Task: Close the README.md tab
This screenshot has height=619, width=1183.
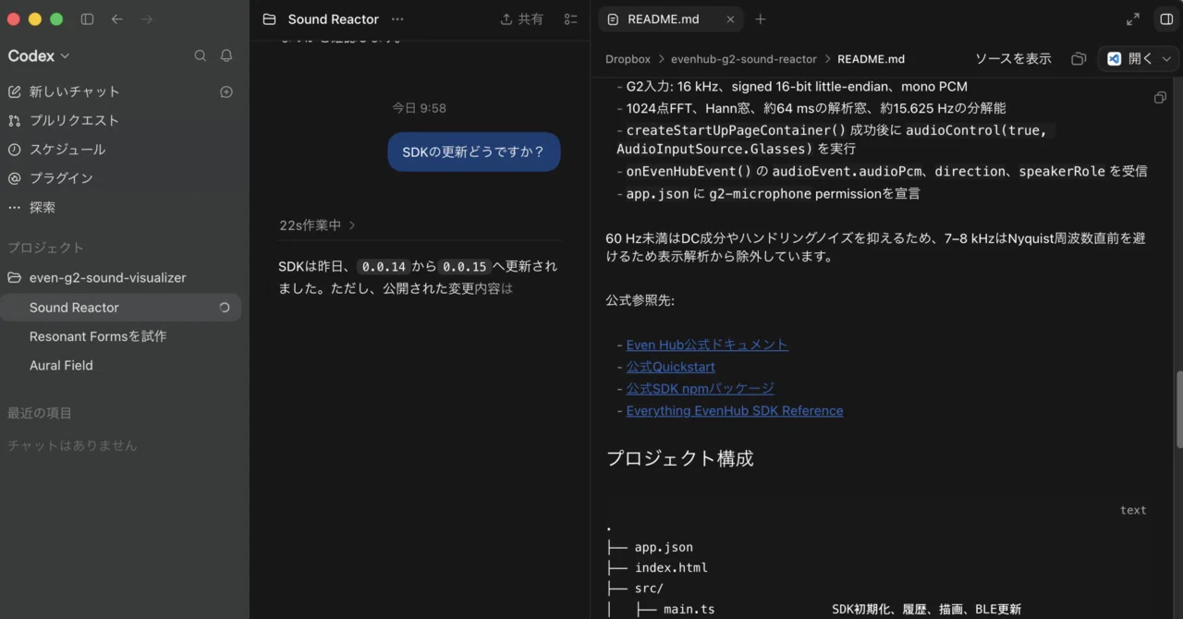Action: [x=730, y=18]
